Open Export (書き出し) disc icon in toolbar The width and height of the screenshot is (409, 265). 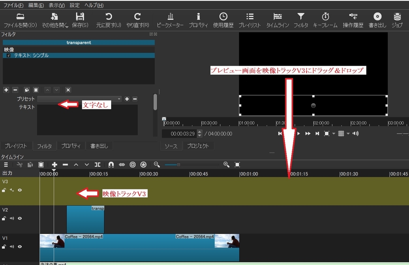377,17
